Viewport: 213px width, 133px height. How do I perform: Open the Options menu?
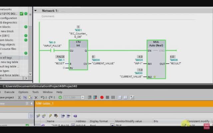coord(23,92)
